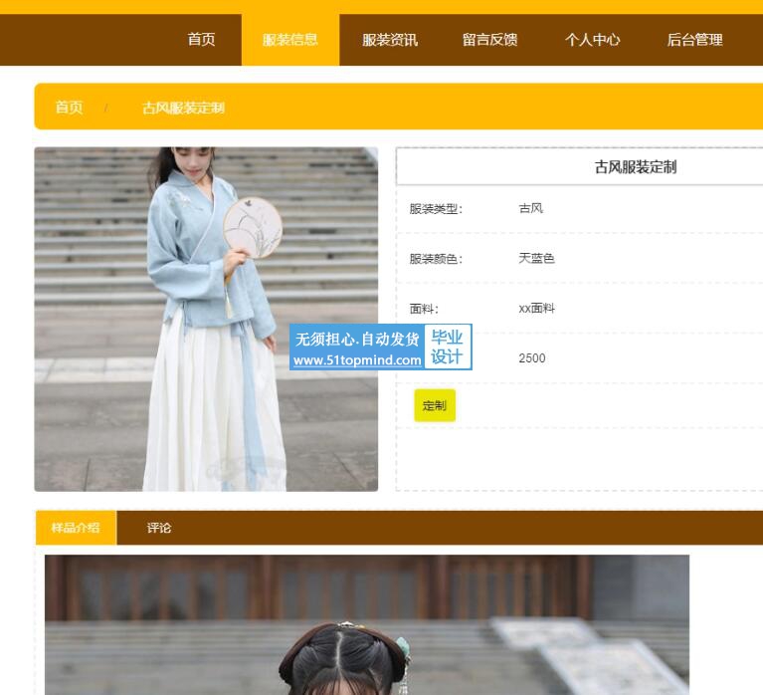Open the 留言反馈 menu item
The image size is (763, 695).
point(489,40)
